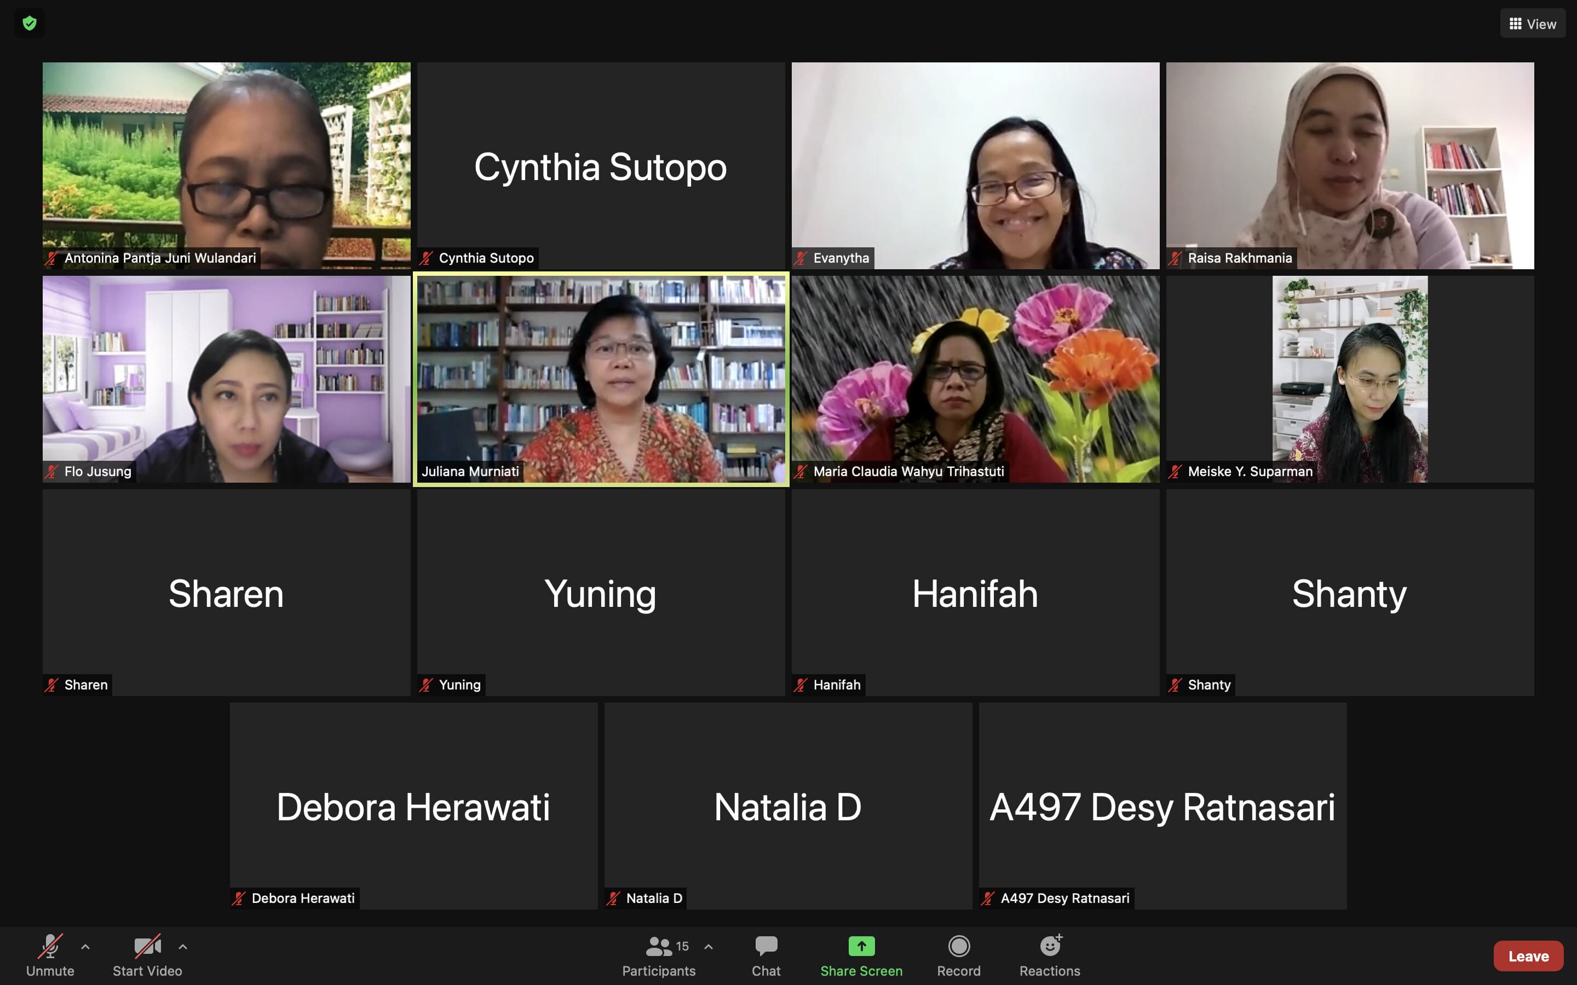The height and width of the screenshot is (985, 1577).
Task: Open the View layout options
Action: (1532, 24)
